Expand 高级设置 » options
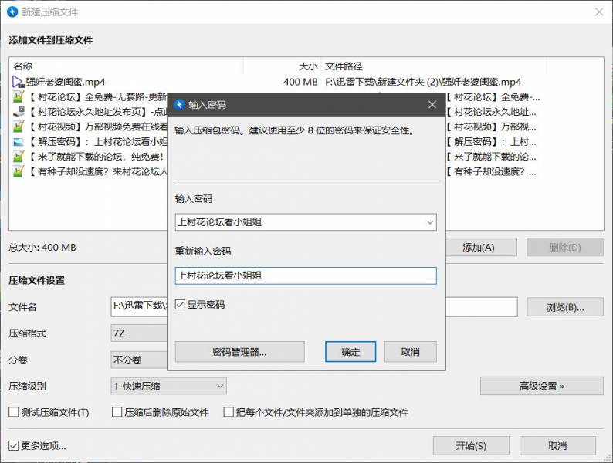Screen dimensions: 613x463 [x=541, y=385]
